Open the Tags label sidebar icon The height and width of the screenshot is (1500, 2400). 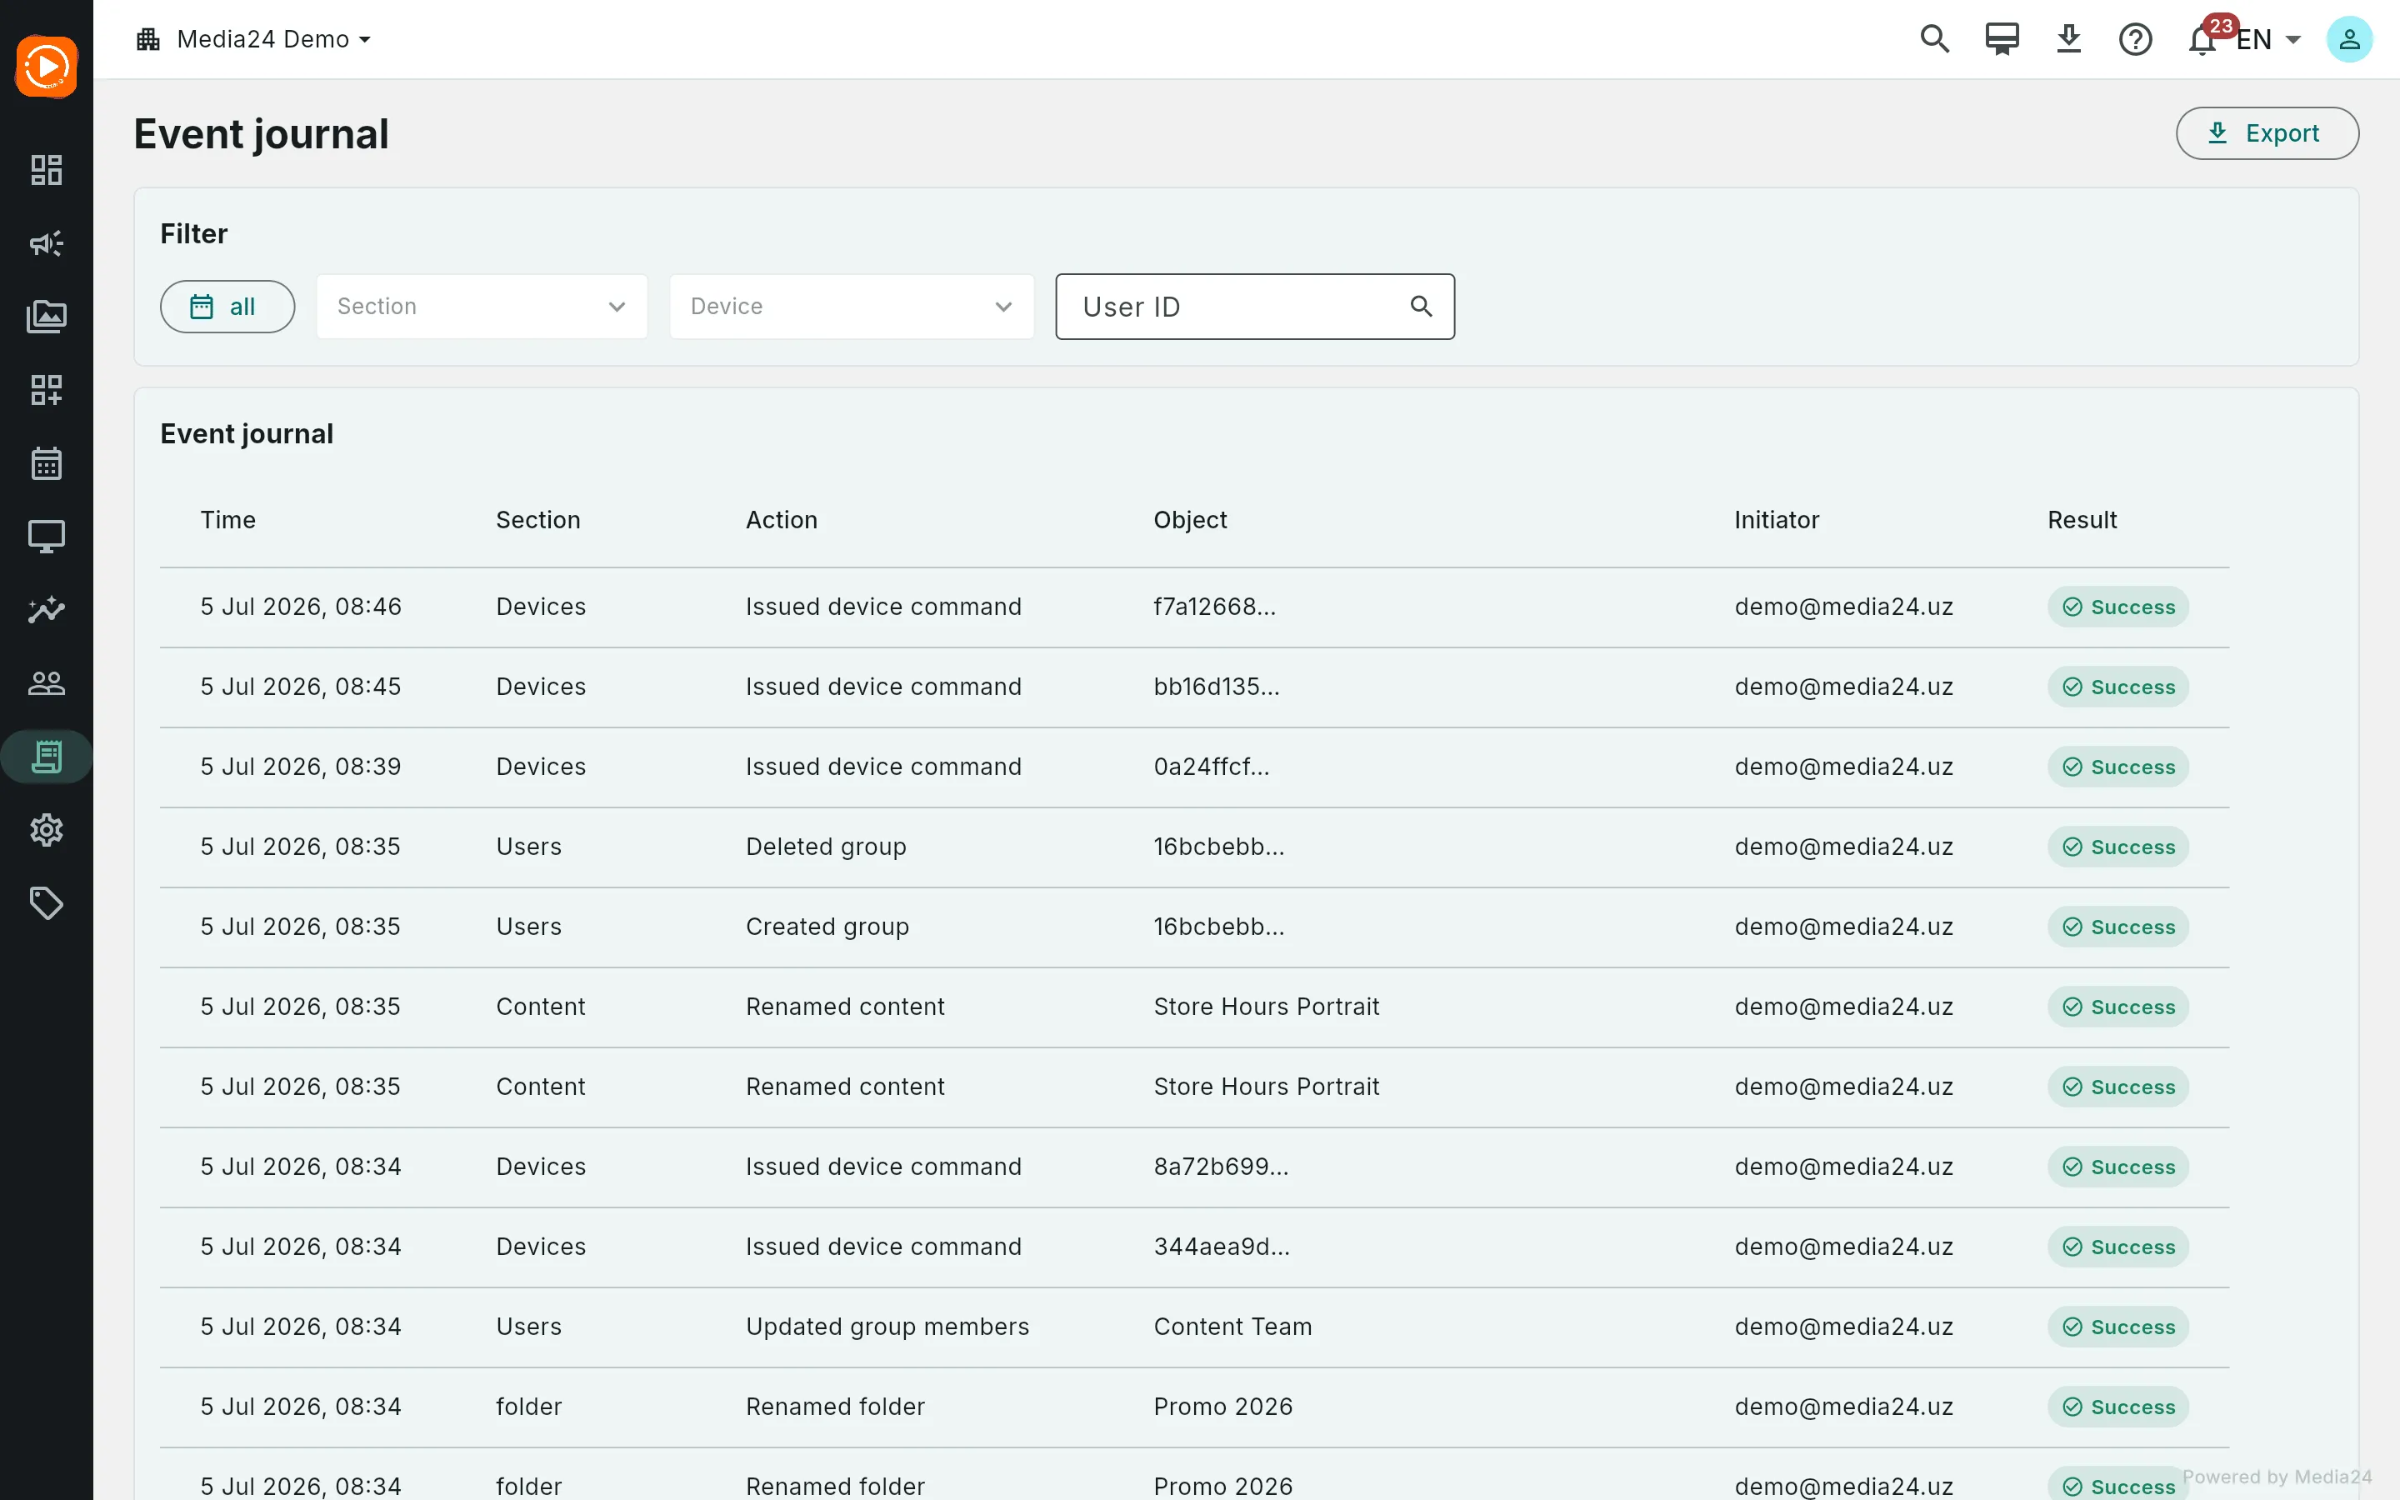47,904
